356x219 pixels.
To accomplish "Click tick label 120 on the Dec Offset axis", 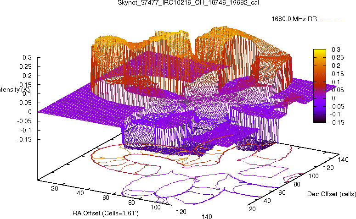I will coord(328,168).
